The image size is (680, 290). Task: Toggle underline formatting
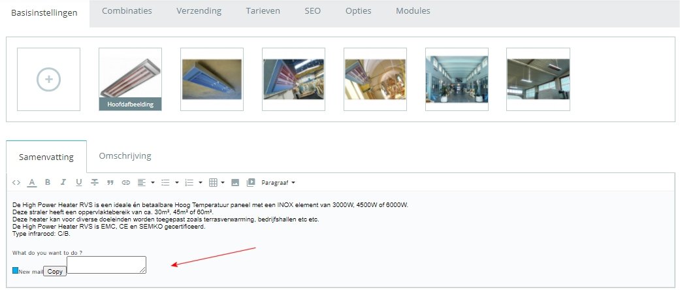point(78,182)
